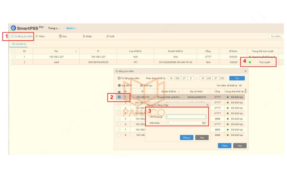Click the IP column header in main table
Screen dimensions: 287x179
pos(98,51)
